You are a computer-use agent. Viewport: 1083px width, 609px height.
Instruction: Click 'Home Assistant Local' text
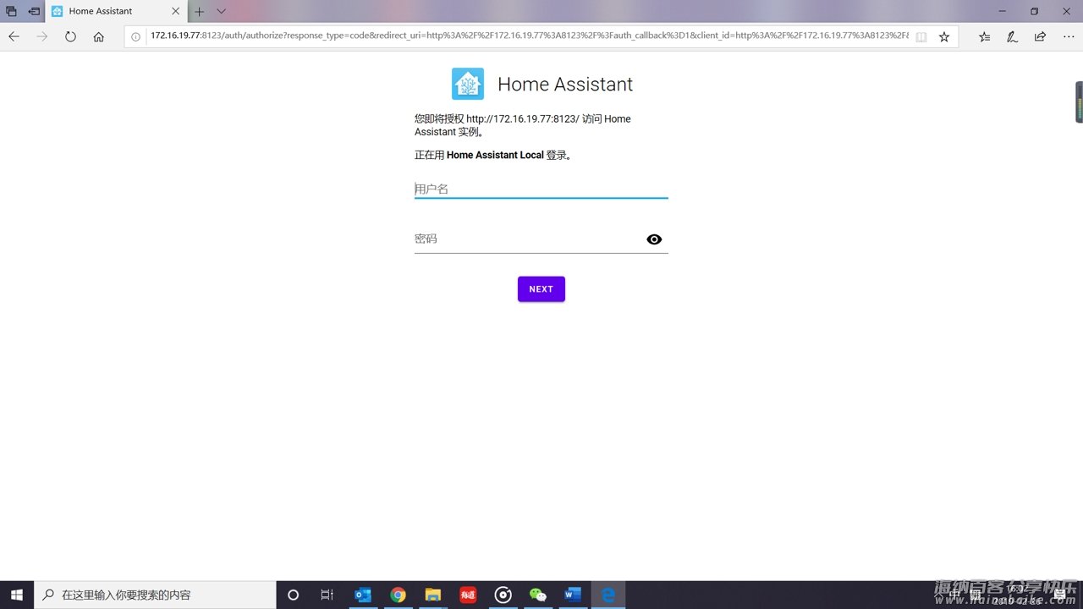pos(495,156)
